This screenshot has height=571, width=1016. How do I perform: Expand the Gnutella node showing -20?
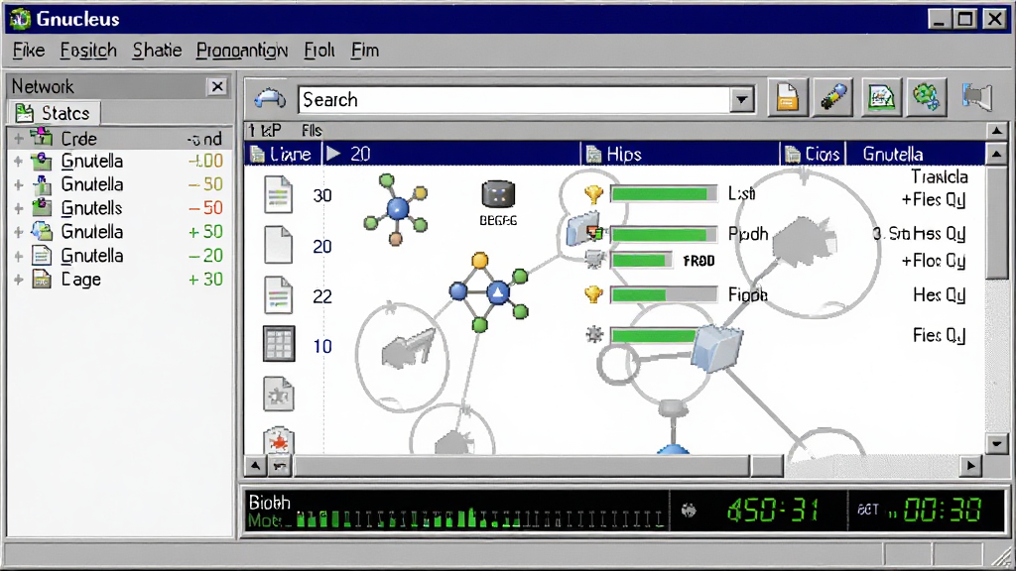click(x=19, y=256)
